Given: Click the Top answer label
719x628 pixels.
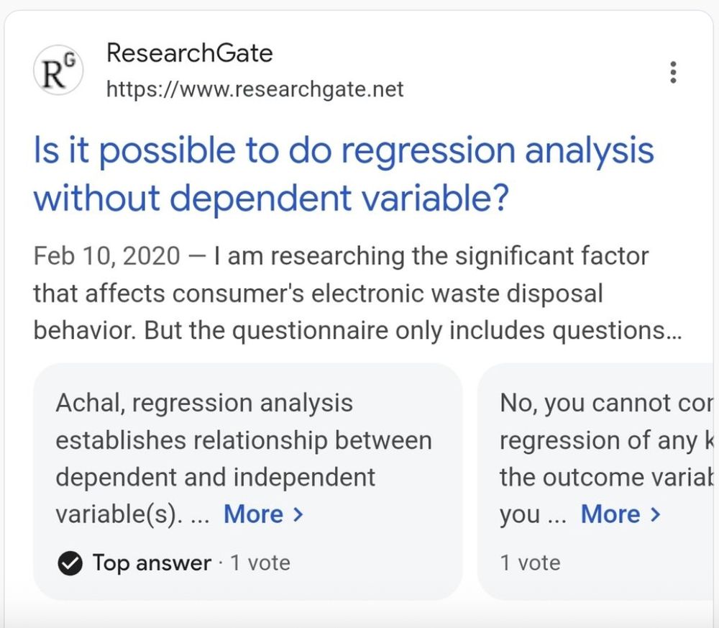Looking at the screenshot, I should pos(152,563).
